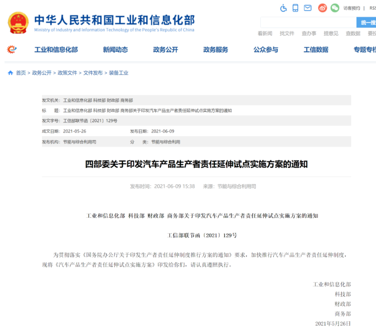The width and height of the screenshot is (376, 334).
Task: Go to 政务公开 in the breadcrumb
Action: (42, 73)
